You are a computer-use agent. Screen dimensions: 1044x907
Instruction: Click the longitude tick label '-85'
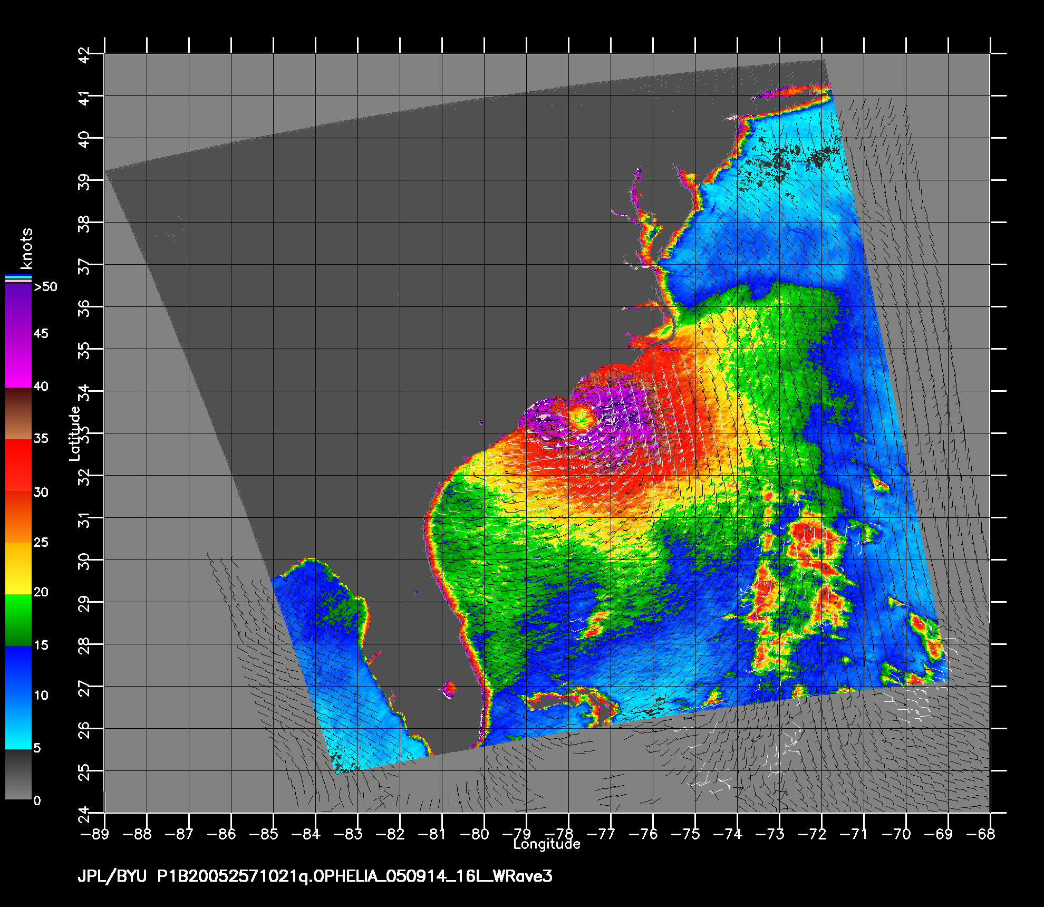(263, 834)
